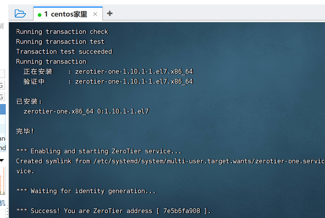Add a new tab with the plus button
Viewport: 325px width, 218px height.
point(110,13)
